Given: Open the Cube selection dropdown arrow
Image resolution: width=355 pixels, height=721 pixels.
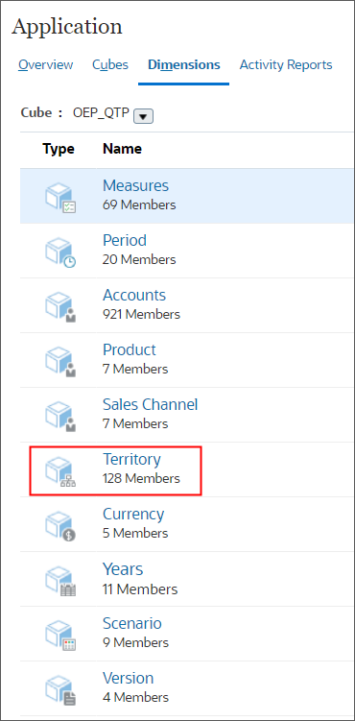Looking at the screenshot, I should coord(143,117).
